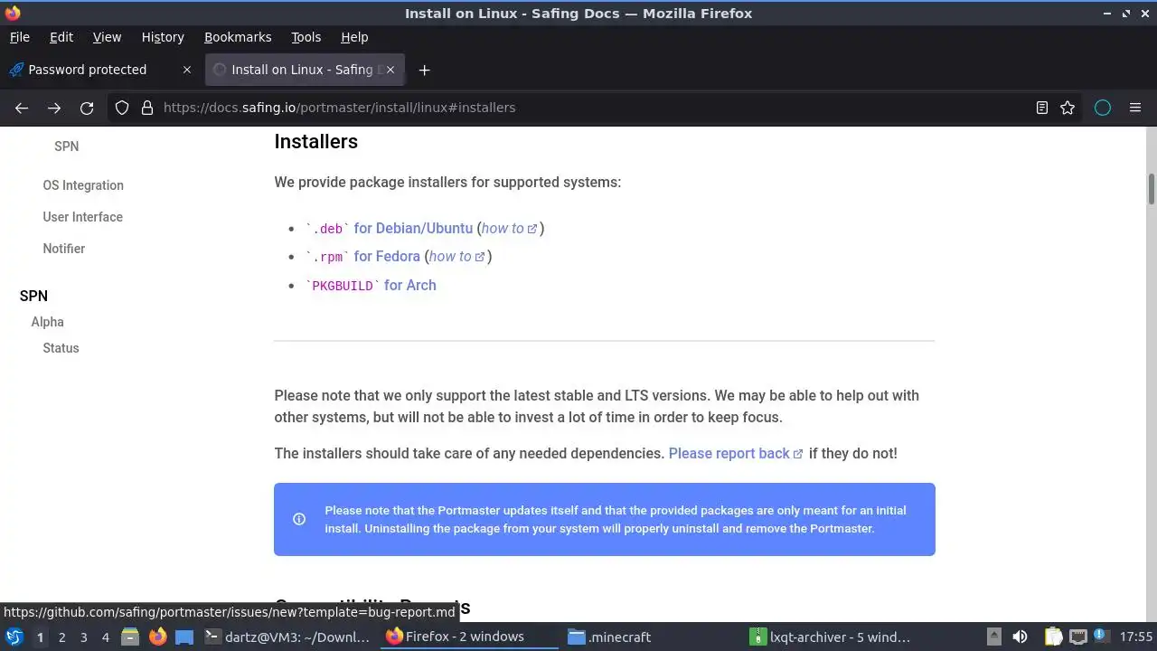This screenshot has width=1157, height=651.
Task: Download the .deb for Debian/Ubuntu link
Action: [389, 229]
